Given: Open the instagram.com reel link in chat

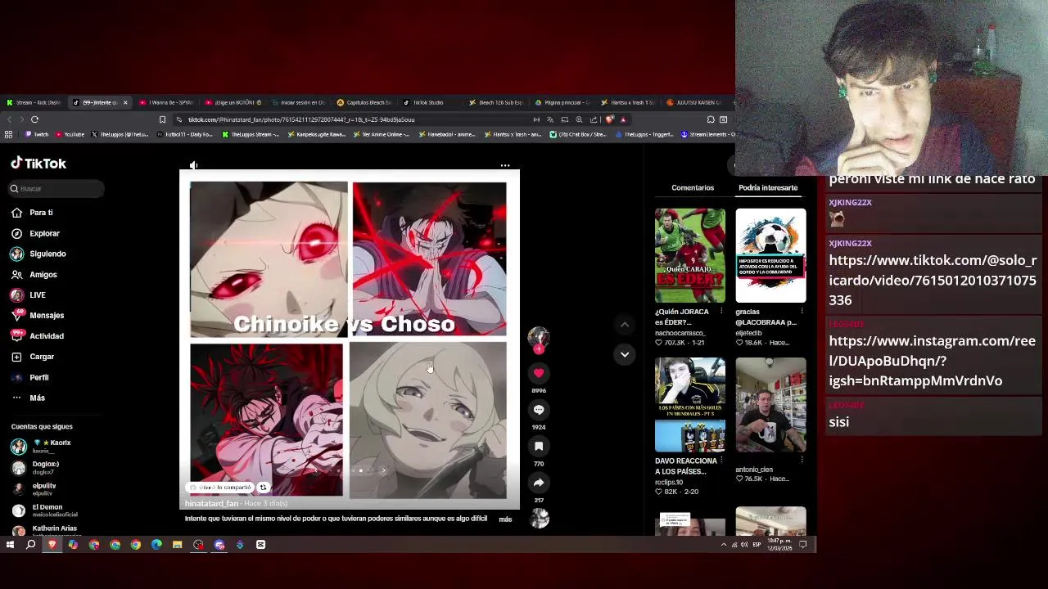Looking at the screenshot, I should pos(932,361).
